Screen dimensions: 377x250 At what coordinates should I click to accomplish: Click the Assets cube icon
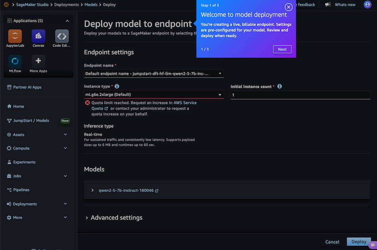pyautogui.click(x=9, y=134)
